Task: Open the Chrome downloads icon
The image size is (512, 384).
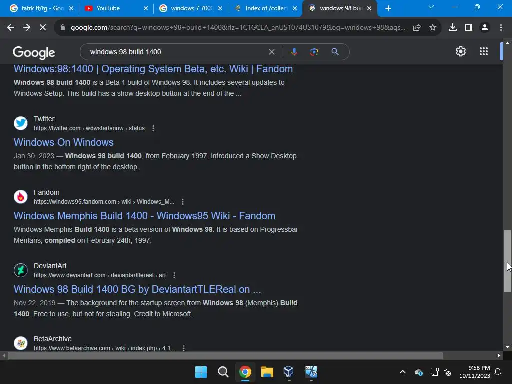Action: tap(453, 28)
